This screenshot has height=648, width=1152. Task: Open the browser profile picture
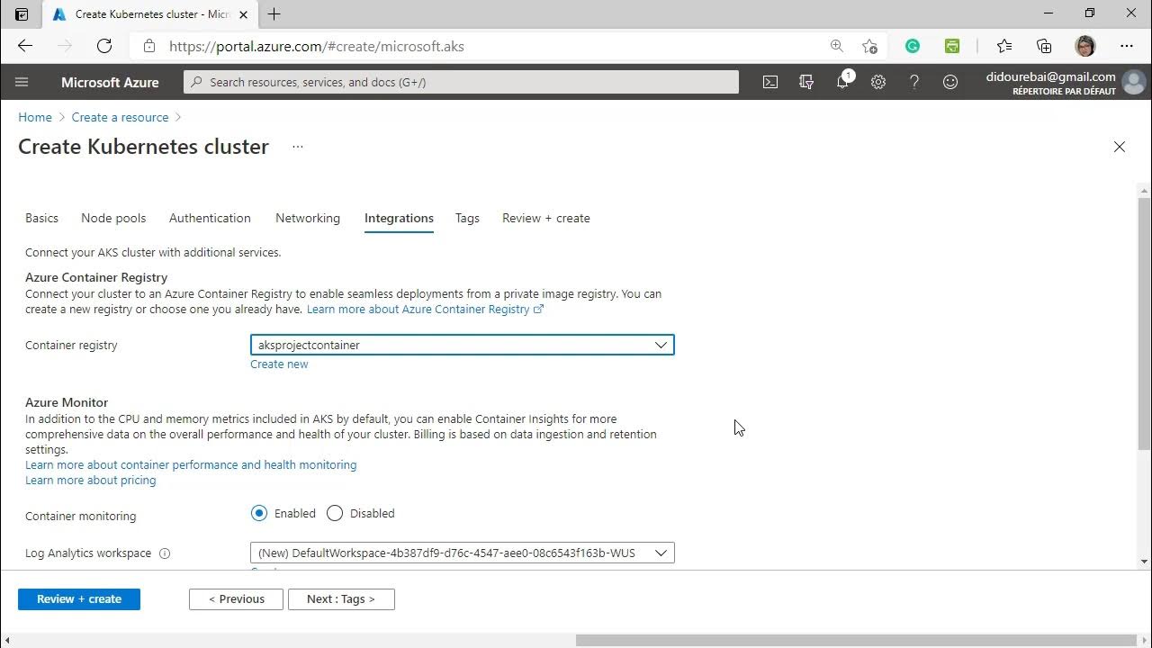tap(1085, 46)
